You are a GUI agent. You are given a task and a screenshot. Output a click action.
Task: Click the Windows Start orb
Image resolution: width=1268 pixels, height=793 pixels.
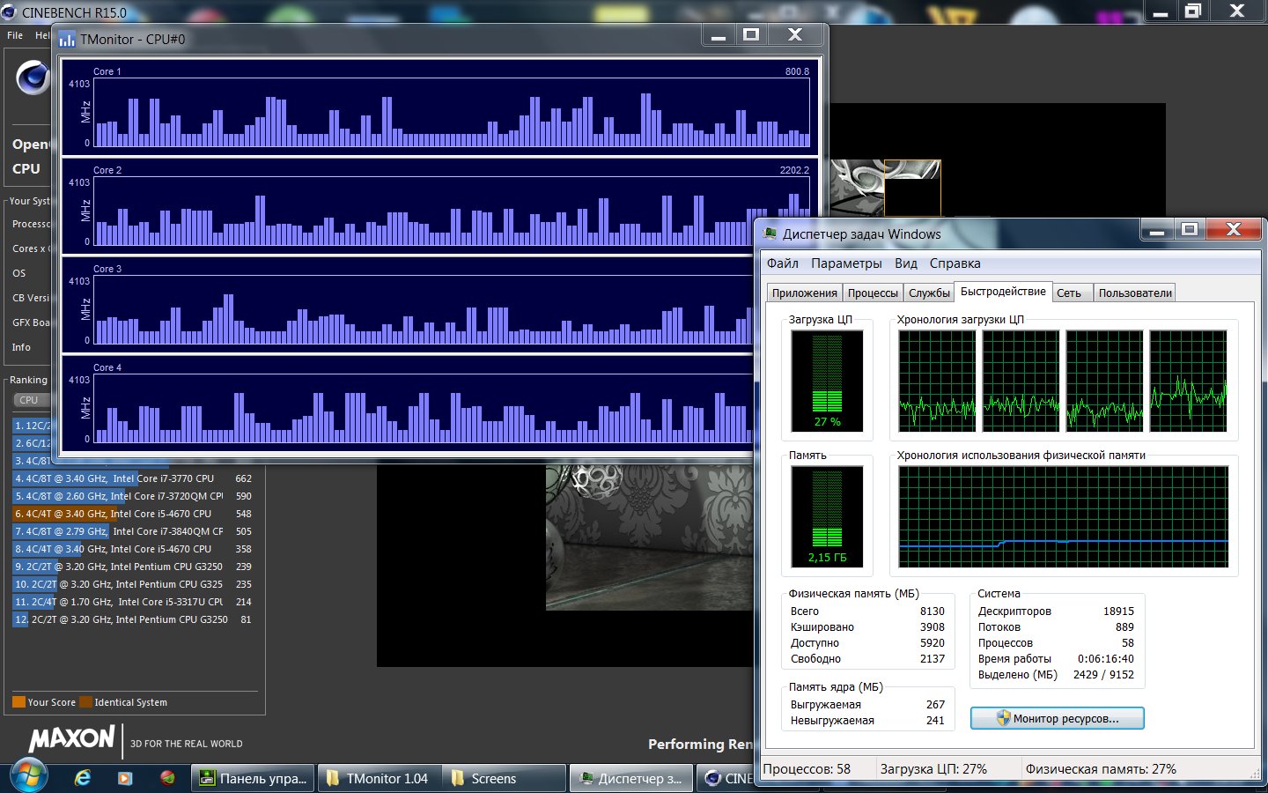(28, 775)
